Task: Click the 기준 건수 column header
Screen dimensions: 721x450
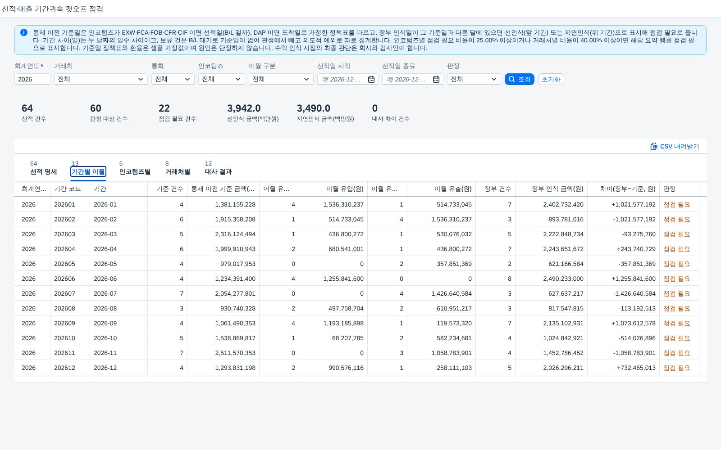Action: (x=168, y=189)
